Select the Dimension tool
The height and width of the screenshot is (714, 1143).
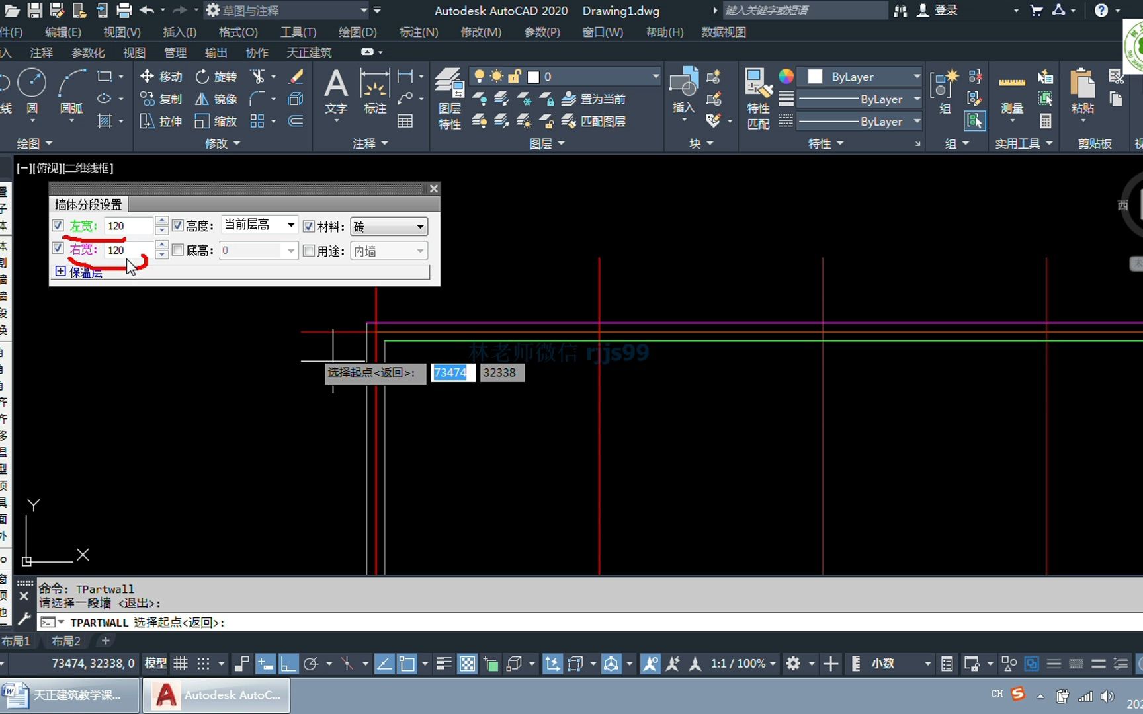click(x=374, y=91)
